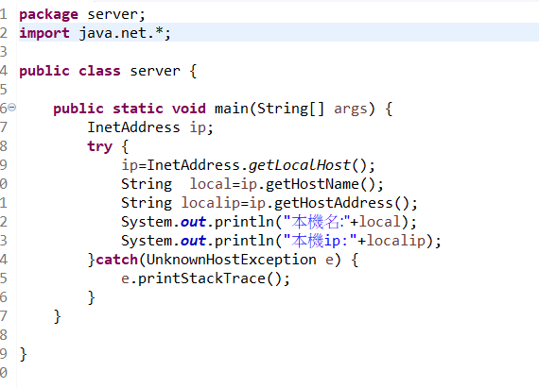This screenshot has height=388, width=539.
Task: Click the 'import' keyword on line 2
Action: (44, 33)
